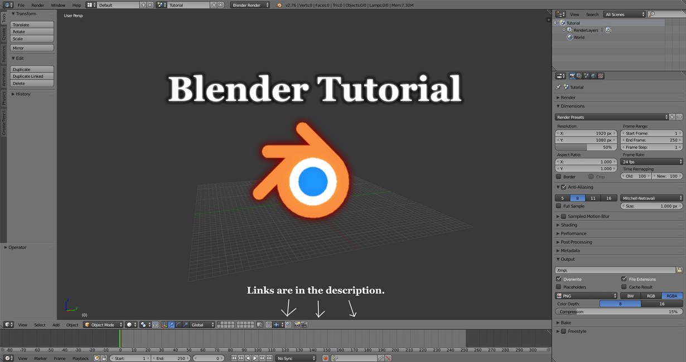Viewport: 686px width, 362px height.
Task: Click the pin icon in the Properties header
Action: tap(558, 87)
